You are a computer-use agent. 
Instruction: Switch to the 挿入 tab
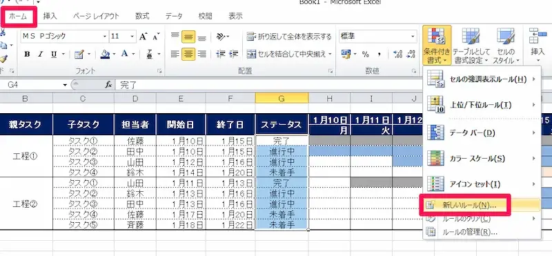click(x=50, y=16)
